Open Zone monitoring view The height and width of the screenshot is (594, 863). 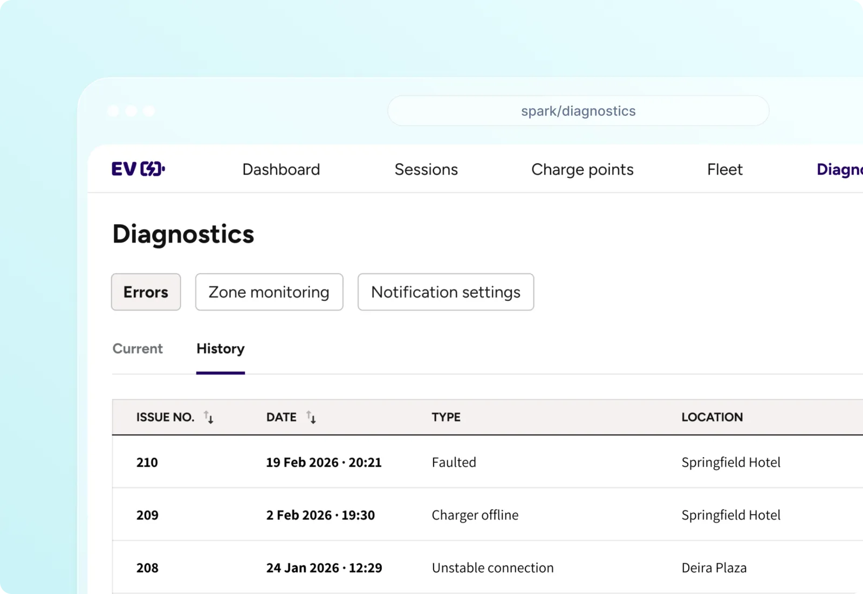point(269,292)
